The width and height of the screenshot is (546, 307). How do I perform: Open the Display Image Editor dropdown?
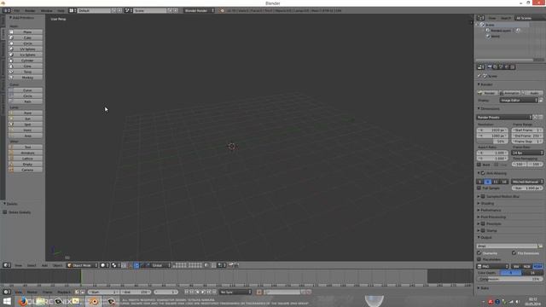[519, 101]
